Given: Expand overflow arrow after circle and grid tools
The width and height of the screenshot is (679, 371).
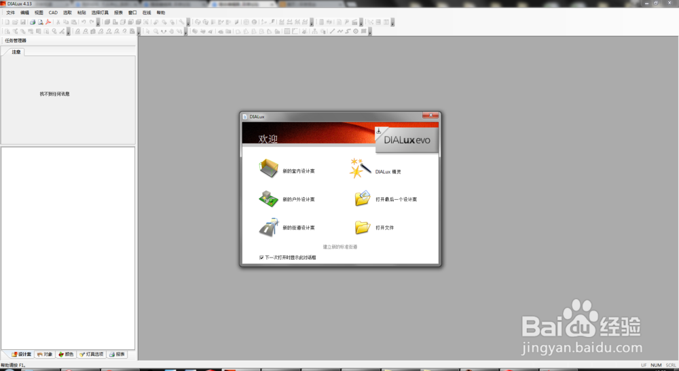Looking at the screenshot, I should pos(370,32).
